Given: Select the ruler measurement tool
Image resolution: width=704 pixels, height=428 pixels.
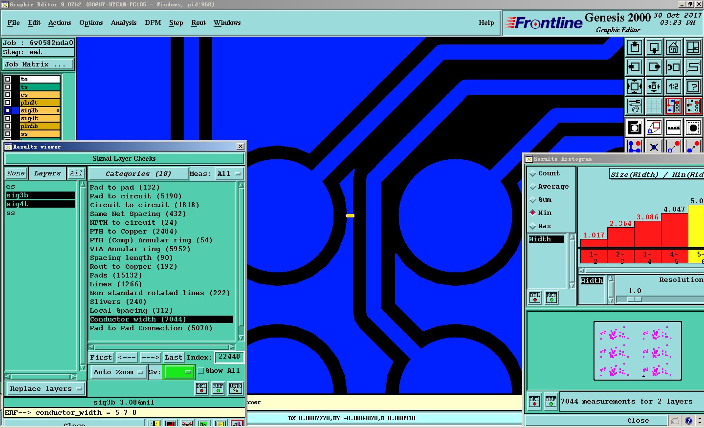Looking at the screenshot, I should click(674, 128).
